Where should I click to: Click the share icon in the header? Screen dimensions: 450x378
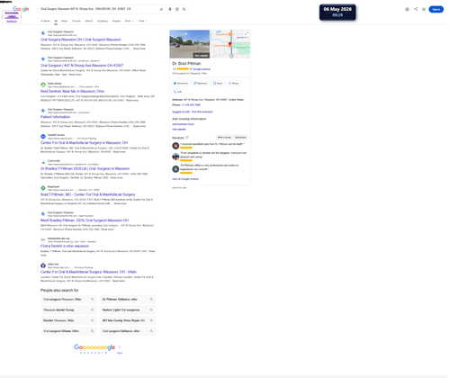click(x=416, y=9)
